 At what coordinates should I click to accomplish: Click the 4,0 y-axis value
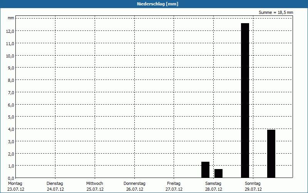point(11,129)
